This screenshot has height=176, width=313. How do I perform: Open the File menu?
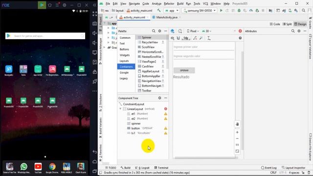tap(108, 3)
